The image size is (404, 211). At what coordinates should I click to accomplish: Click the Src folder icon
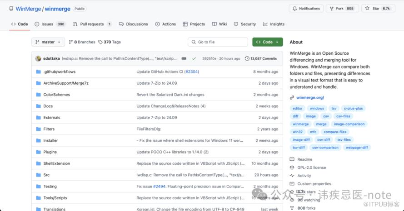(39, 175)
